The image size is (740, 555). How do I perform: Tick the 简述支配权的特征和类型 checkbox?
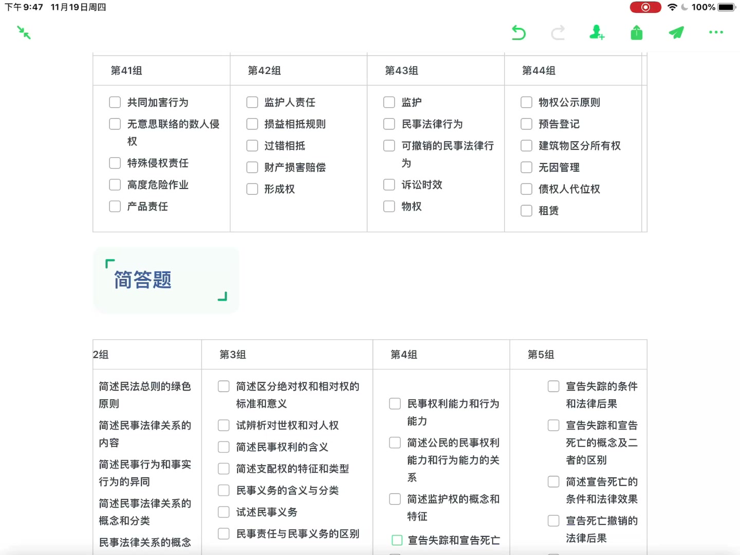pos(224,468)
